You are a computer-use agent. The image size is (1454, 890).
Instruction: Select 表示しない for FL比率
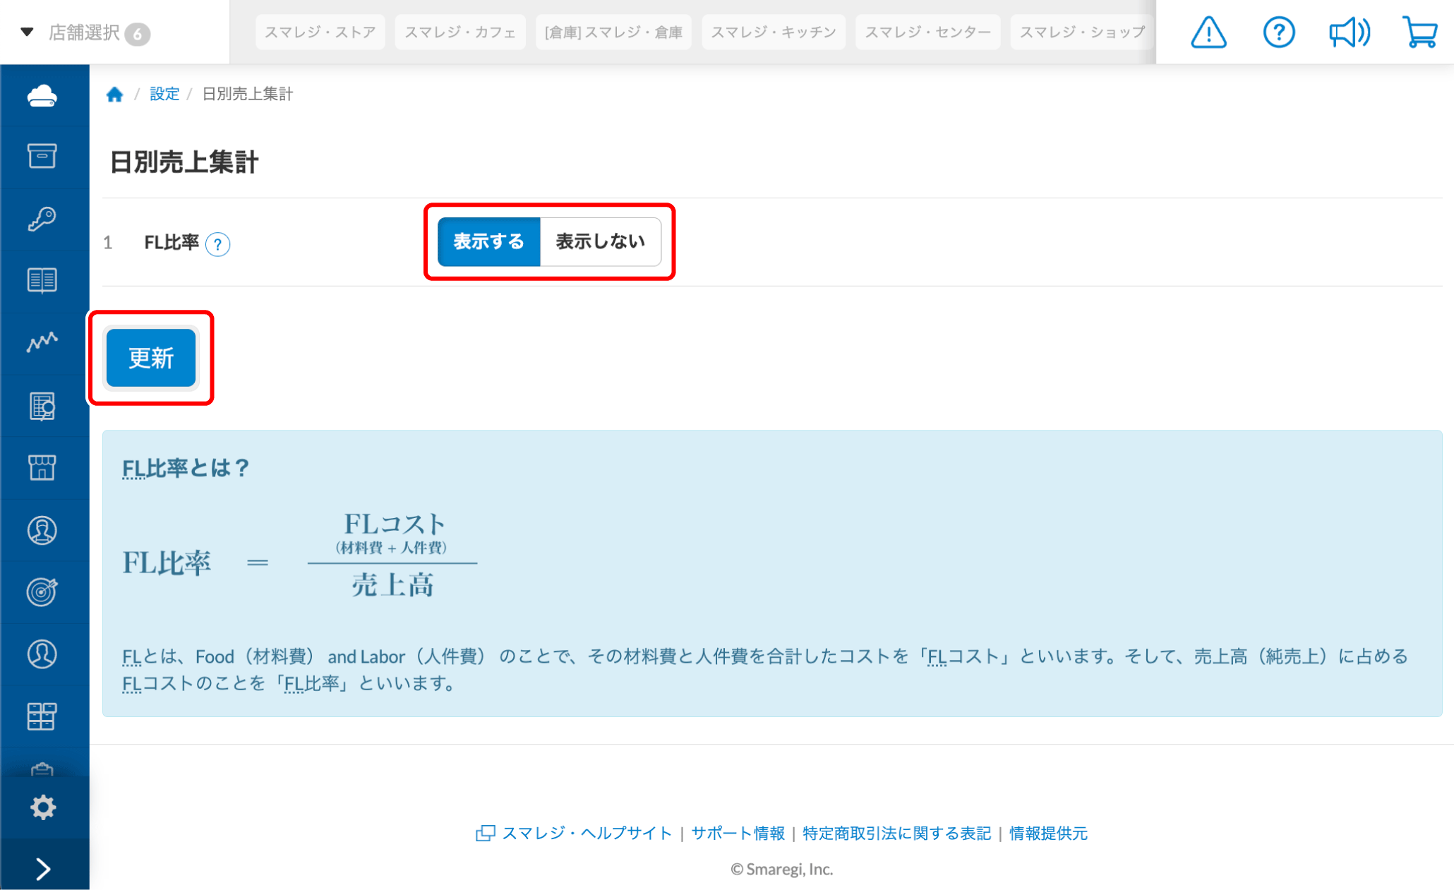coord(600,241)
